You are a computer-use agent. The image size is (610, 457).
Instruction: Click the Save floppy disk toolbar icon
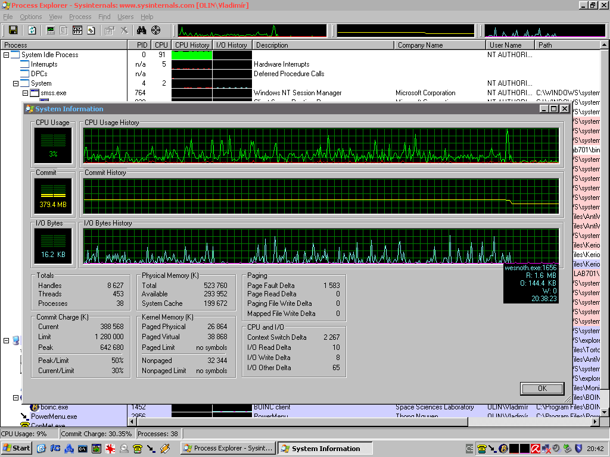pyautogui.click(x=13, y=30)
